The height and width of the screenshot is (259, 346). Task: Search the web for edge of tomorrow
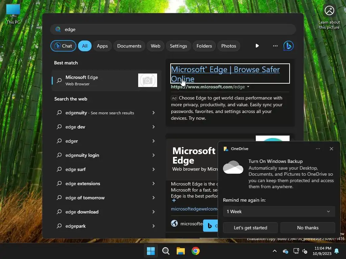[106, 198]
